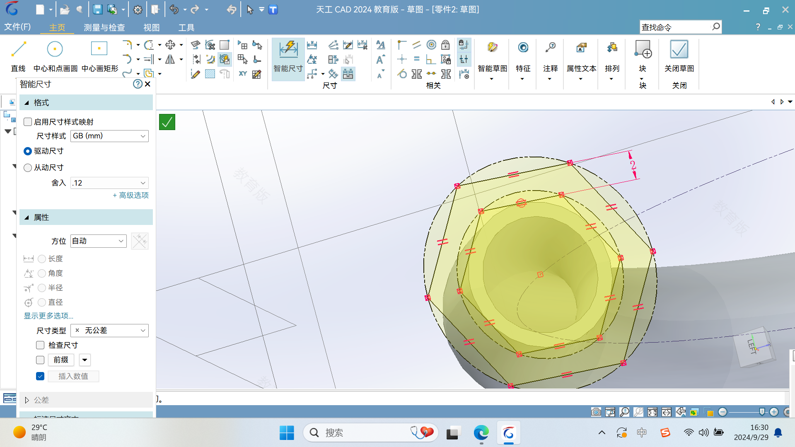Image resolution: width=795 pixels, height=447 pixels.
Task: Close the Smart Dimension (智能尺寸) panel
Action: pyautogui.click(x=148, y=84)
